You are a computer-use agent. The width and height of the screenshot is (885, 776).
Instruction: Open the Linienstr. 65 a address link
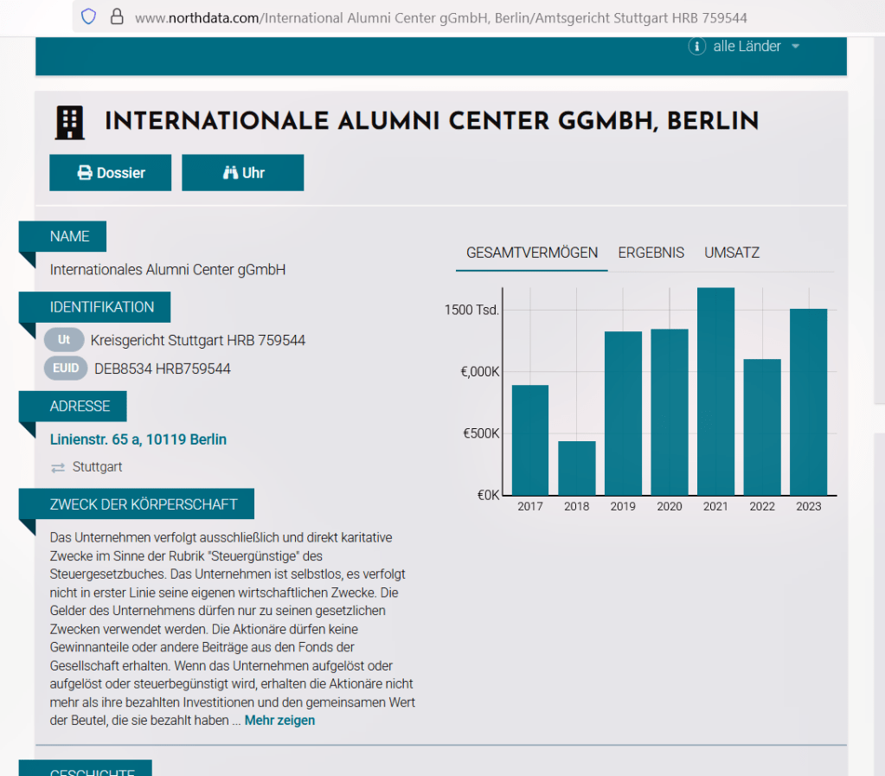pos(138,439)
